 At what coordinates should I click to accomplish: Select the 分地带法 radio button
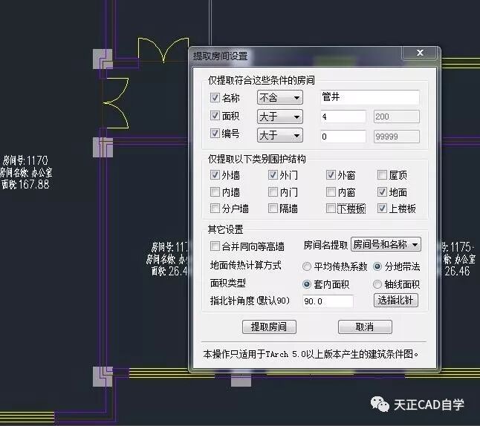[377, 266]
